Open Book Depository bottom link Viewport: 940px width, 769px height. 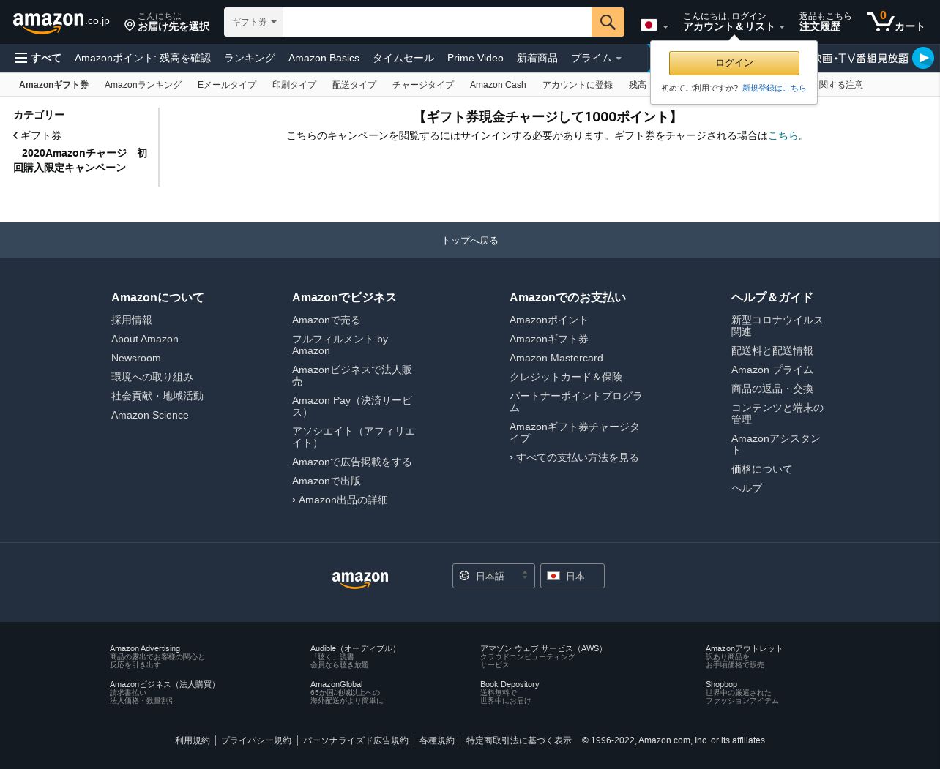click(x=510, y=684)
